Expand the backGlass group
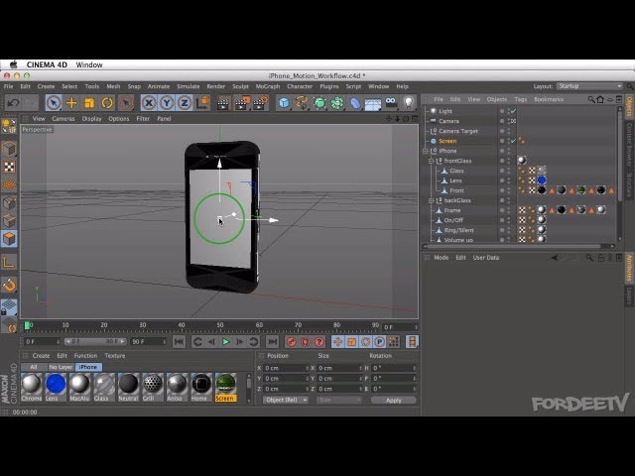The height and width of the screenshot is (476, 635). [431, 200]
